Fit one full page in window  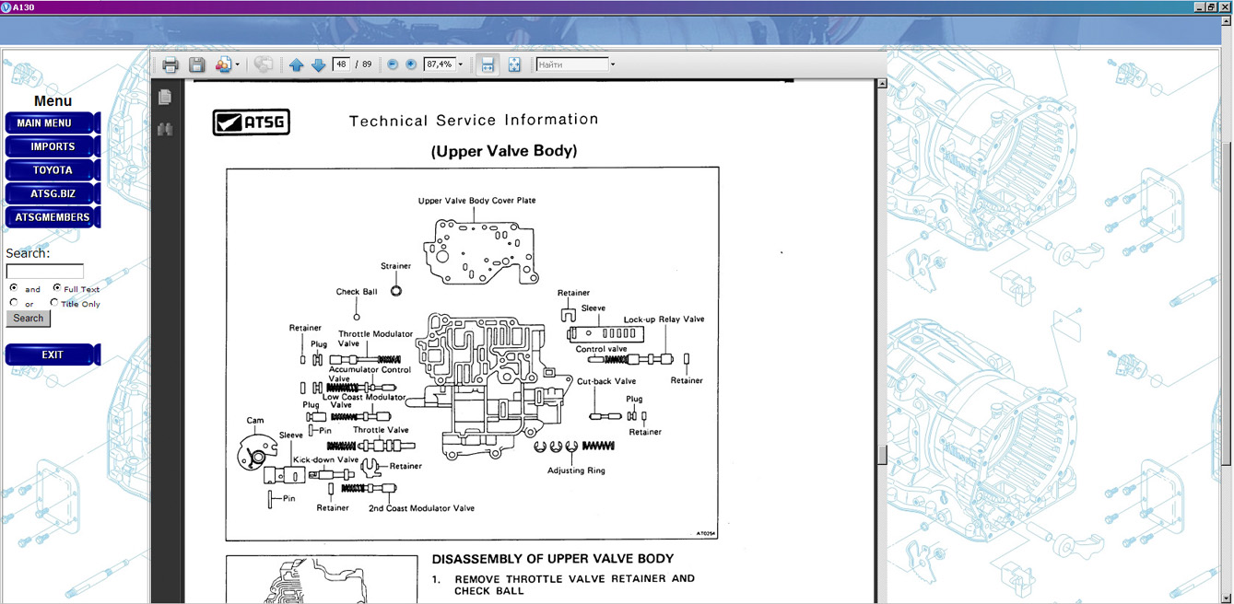[514, 64]
